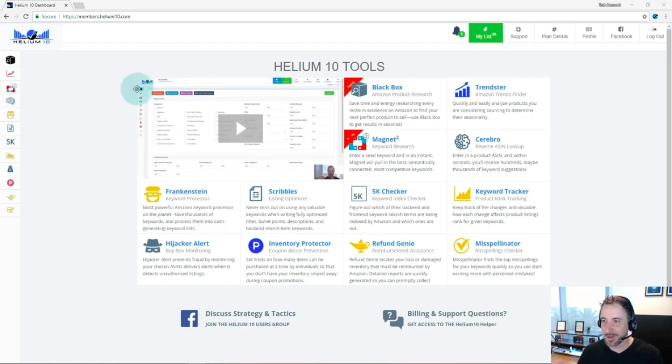Click the Misspellinator checkmark tile icon
The height and width of the screenshot is (364, 672).
[462, 246]
